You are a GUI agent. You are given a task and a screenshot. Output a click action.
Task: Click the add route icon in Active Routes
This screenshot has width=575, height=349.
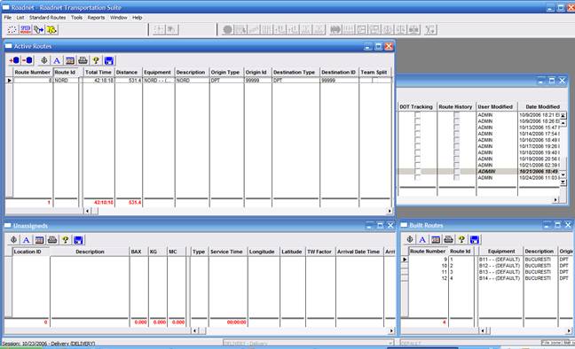coord(14,60)
